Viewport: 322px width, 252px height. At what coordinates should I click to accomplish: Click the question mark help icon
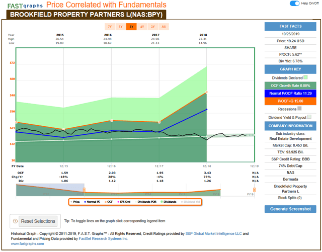point(15,221)
